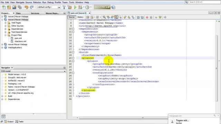Toggle Bookmark icon in editor toolbar
The image size is (221, 124).
(133, 17)
